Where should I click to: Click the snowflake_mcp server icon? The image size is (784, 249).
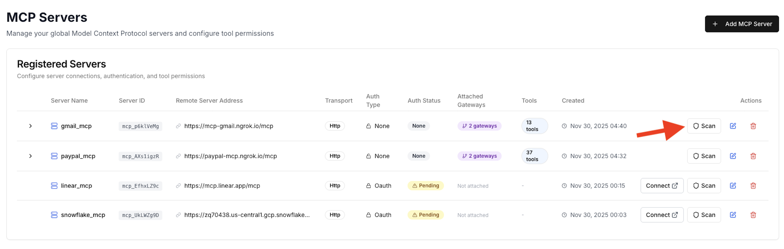(54, 215)
